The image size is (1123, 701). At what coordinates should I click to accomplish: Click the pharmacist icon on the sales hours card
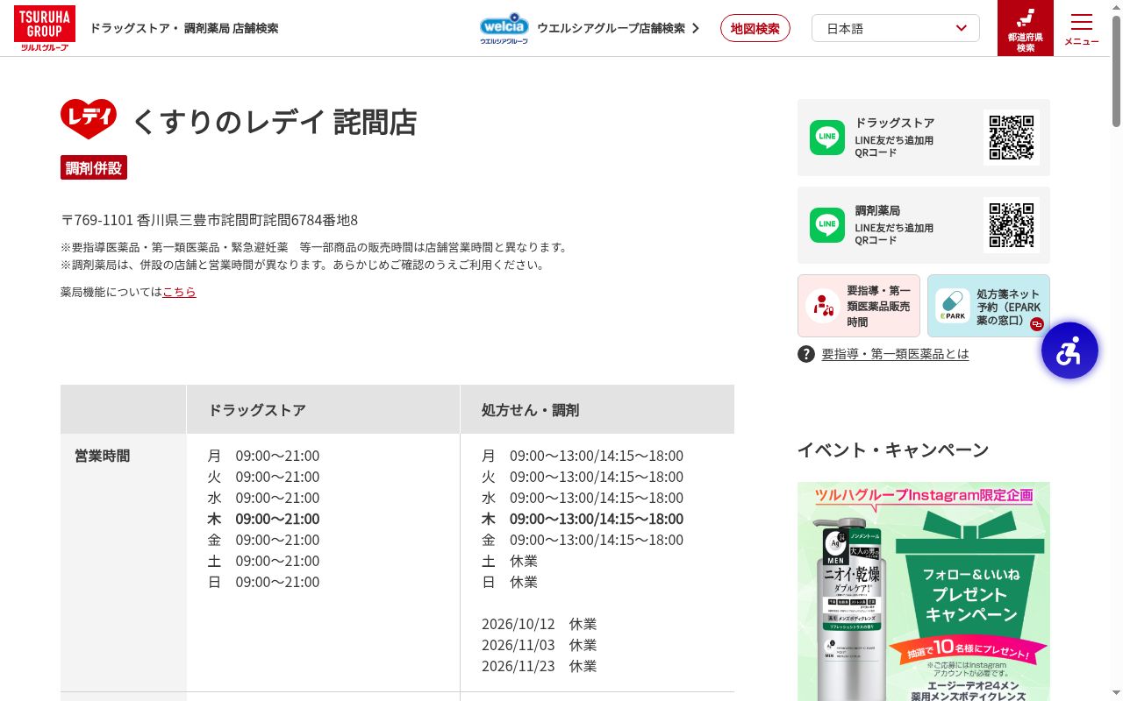[x=823, y=306]
